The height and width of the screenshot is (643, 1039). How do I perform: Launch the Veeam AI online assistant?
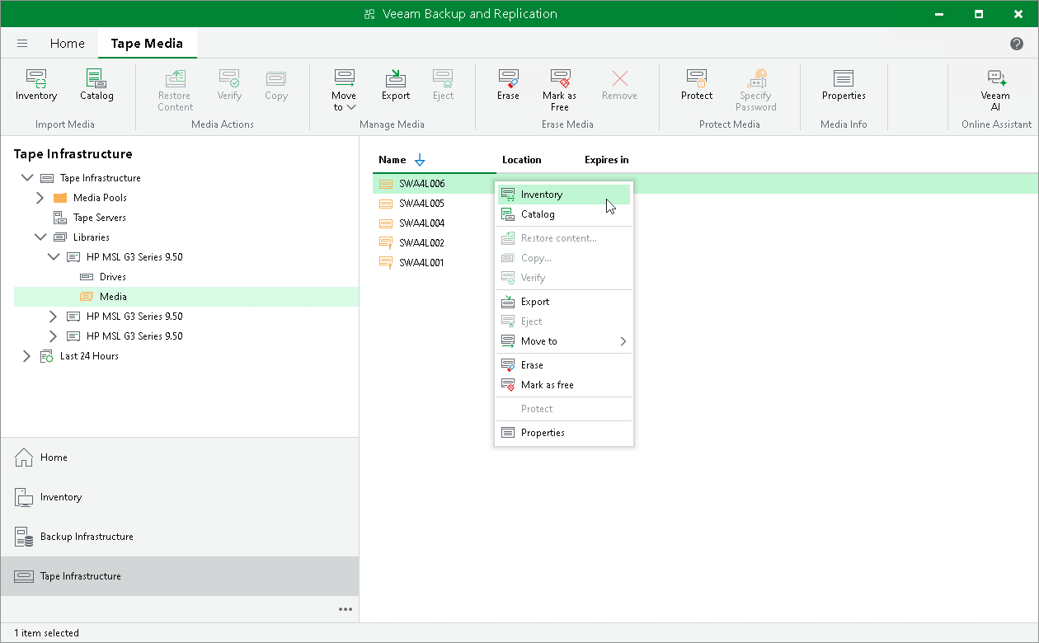995,91
